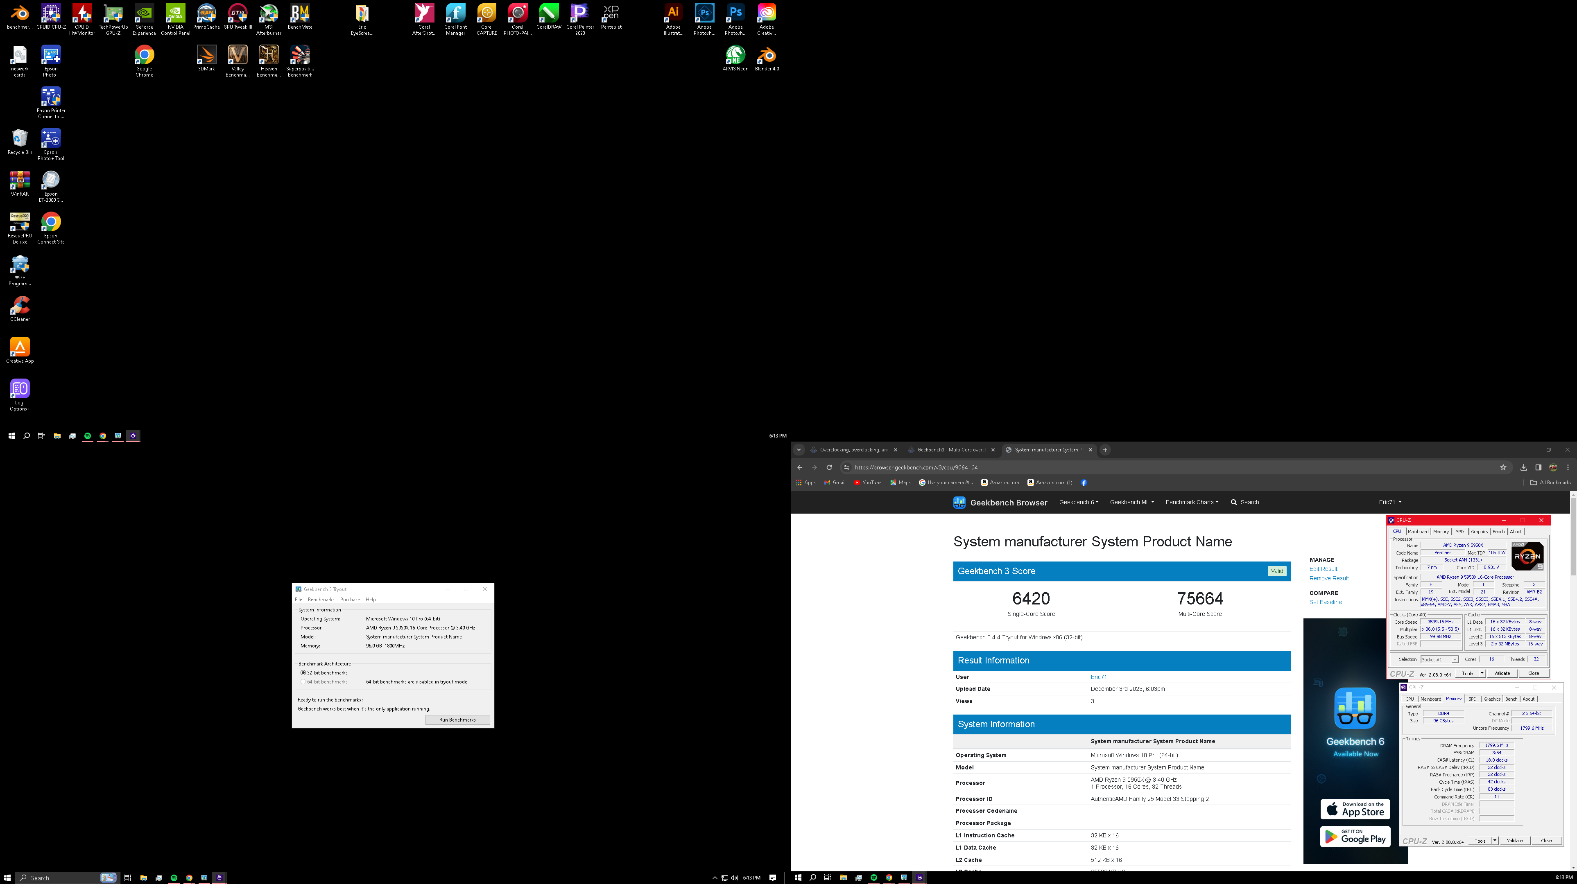Select the 64-bit benchmarks radio button
Viewport: 1577px width, 884px height.
coord(303,682)
